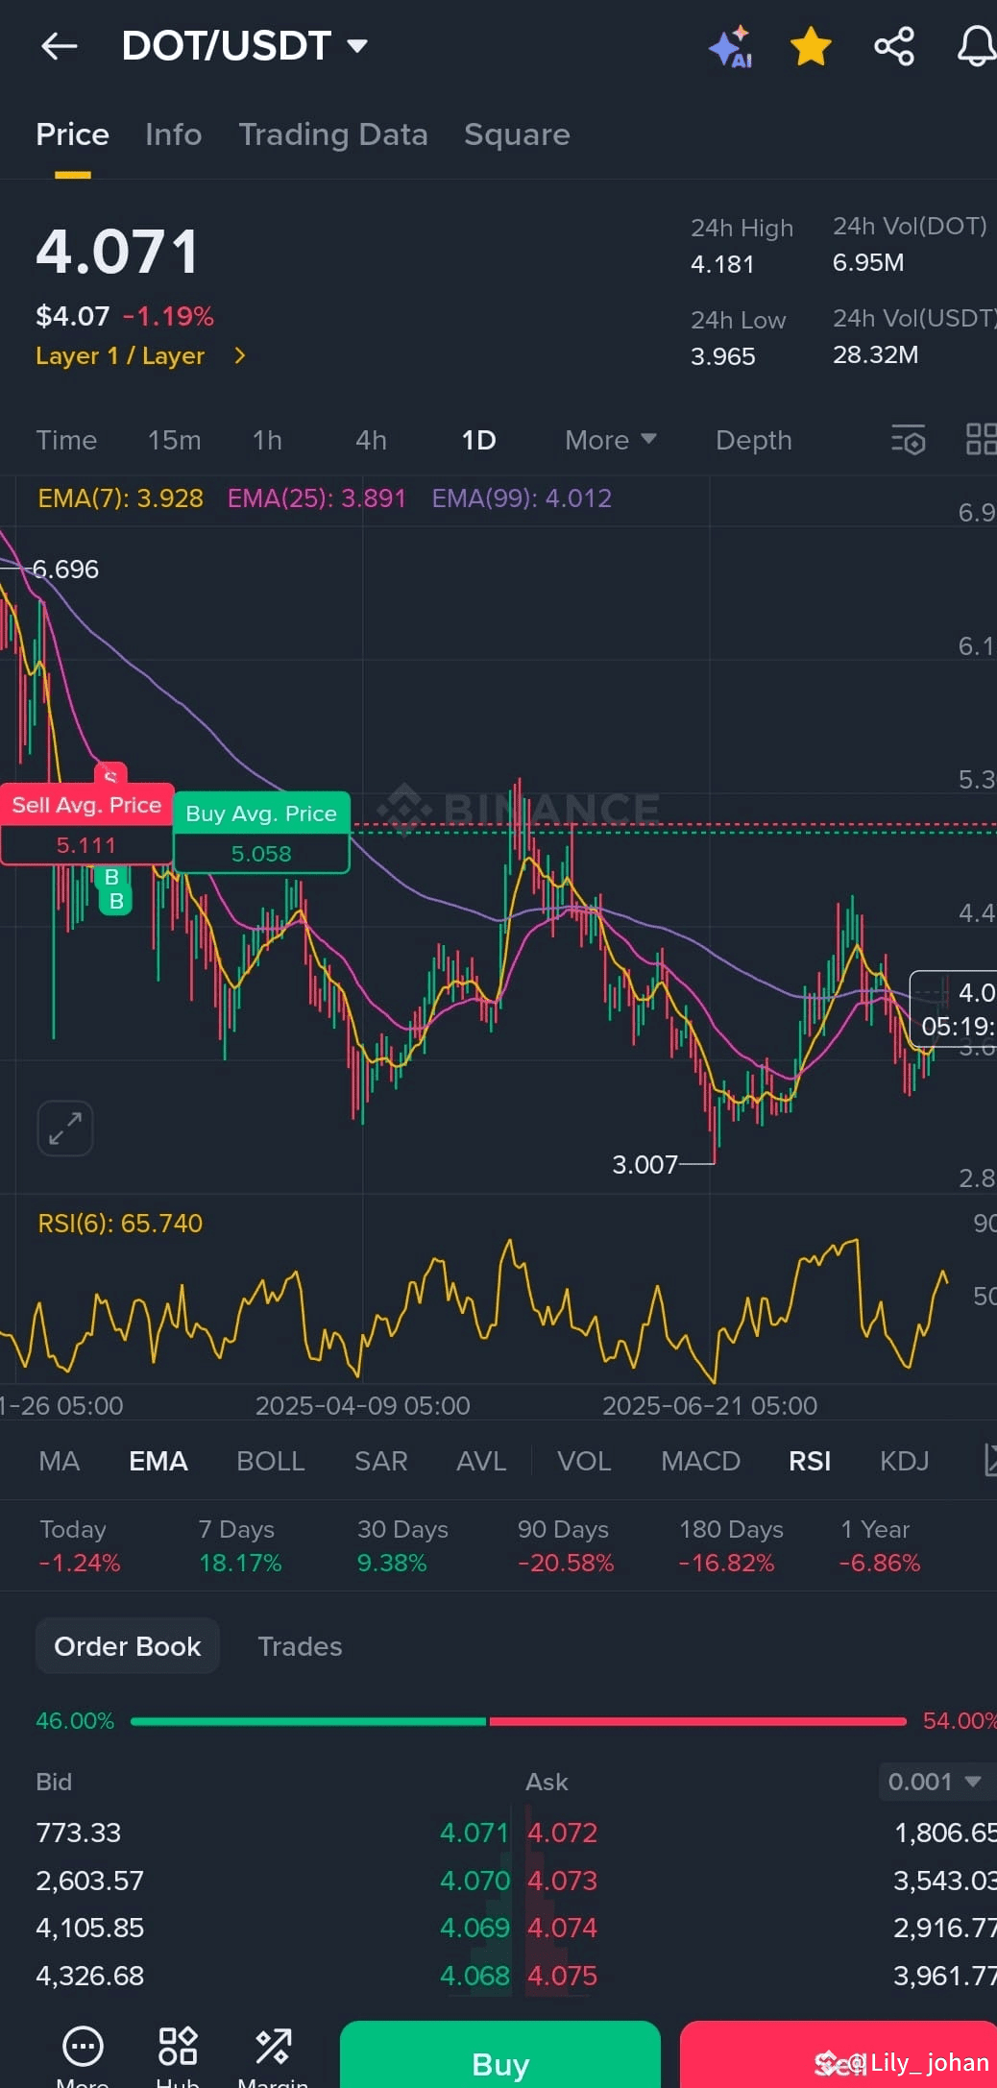Select ask price 4.072
This screenshot has width=997, height=2088.
563,1833
